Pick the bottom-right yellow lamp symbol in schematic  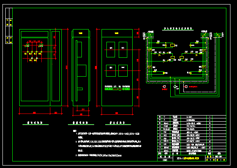pos(191,73)
